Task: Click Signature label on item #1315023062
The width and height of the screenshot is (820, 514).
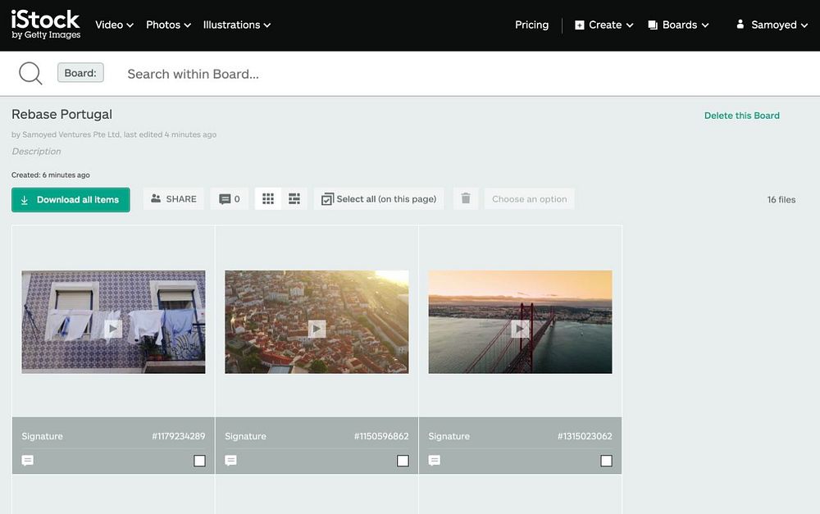Action: click(449, 436)
